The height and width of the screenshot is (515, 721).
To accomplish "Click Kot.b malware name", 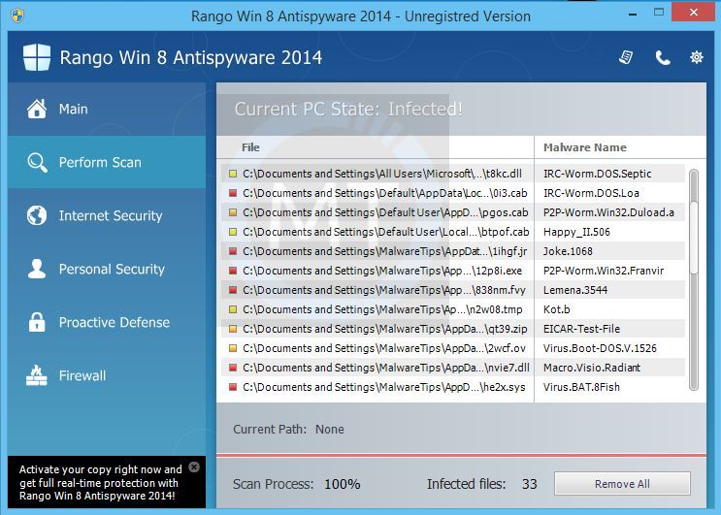I will pyautogui.click(x=556, y=309).
